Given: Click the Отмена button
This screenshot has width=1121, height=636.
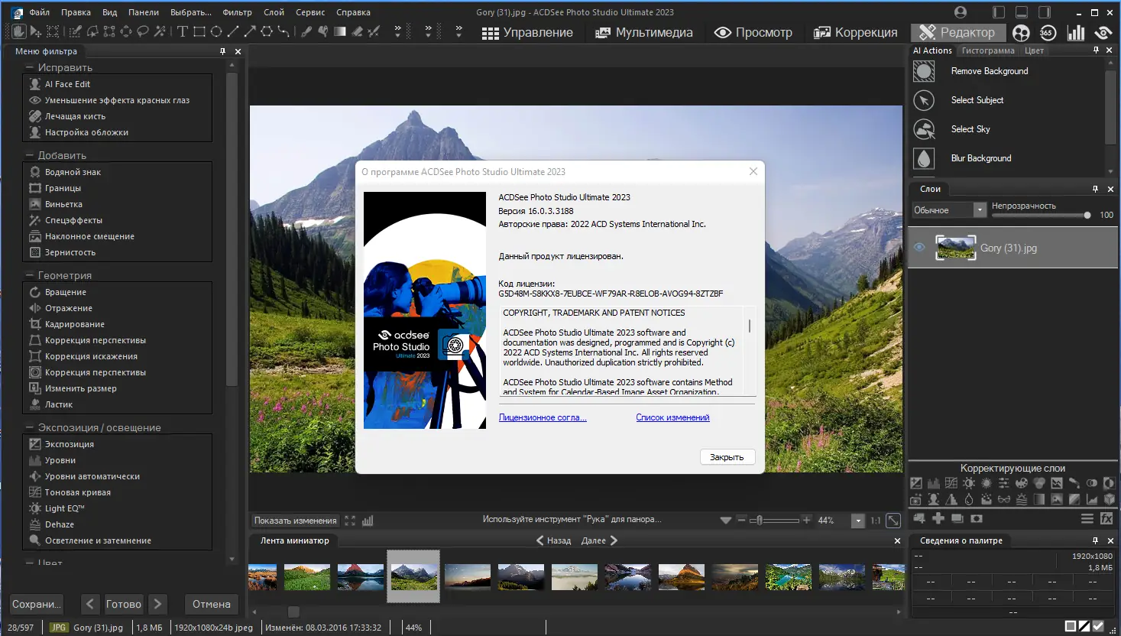Looking at the screenshot, I should pyautogui.click(x=212, y=604).
